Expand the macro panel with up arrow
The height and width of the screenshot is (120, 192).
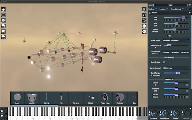pyautogui.click(x=190, y=108)
